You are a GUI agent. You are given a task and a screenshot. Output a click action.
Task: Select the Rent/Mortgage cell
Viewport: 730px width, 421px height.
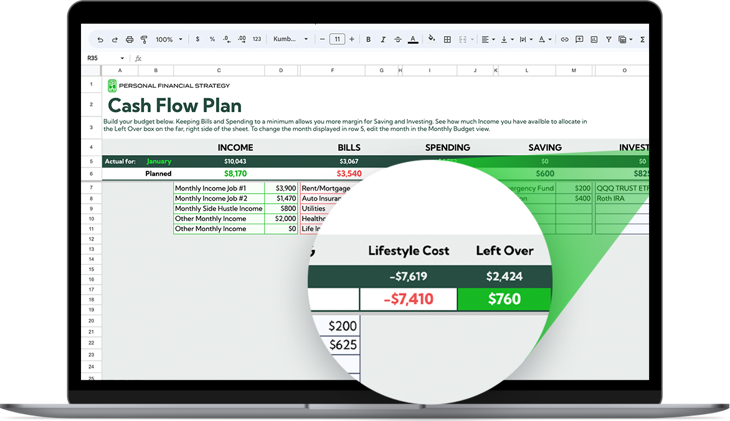[326, 188]
